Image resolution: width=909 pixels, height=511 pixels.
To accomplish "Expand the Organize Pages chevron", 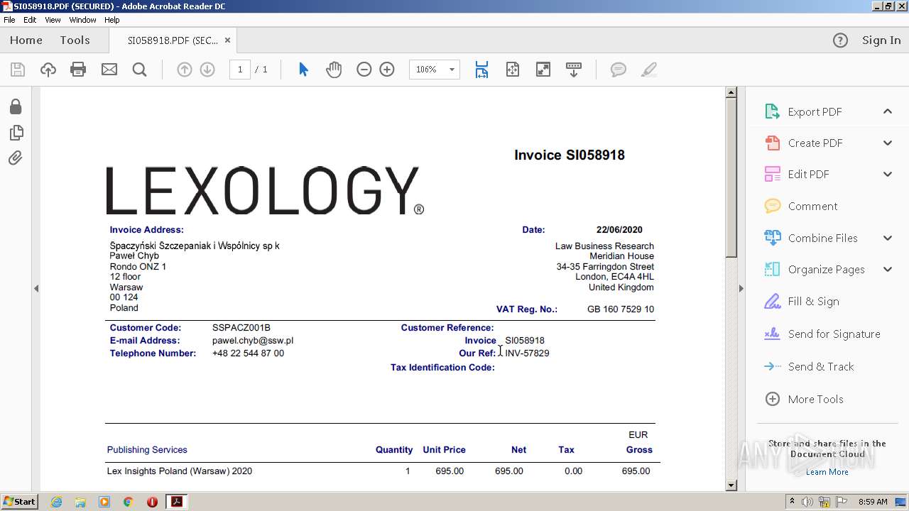I will tap(888, 269).
